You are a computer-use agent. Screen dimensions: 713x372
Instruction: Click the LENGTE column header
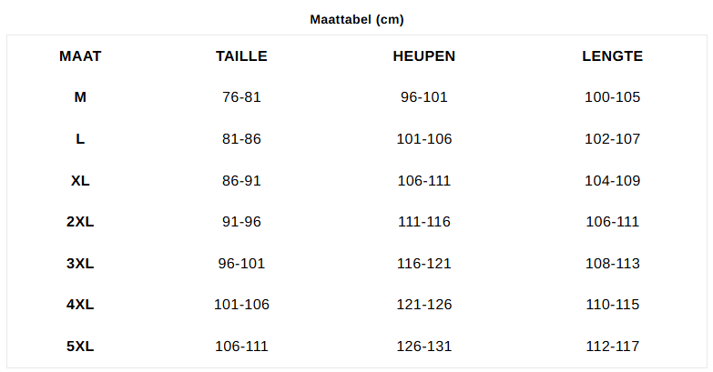point(612,56)
